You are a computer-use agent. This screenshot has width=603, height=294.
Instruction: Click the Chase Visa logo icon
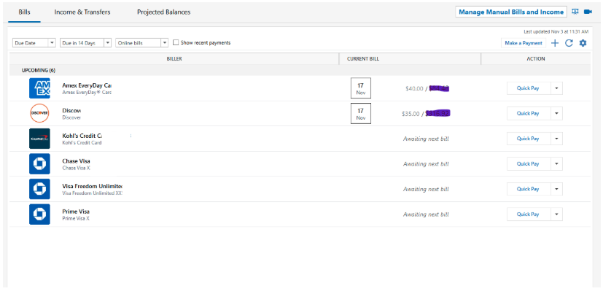coord(39,163)
